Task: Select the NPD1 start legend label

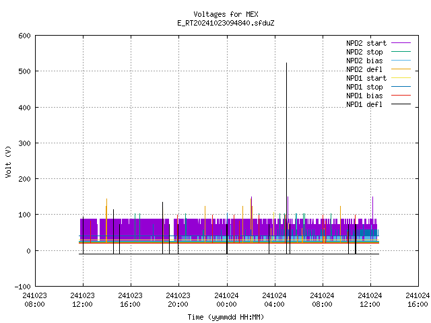Action: 366,78
